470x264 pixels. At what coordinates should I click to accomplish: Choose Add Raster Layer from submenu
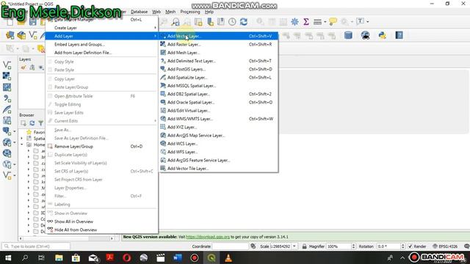(x=219, y=44)
